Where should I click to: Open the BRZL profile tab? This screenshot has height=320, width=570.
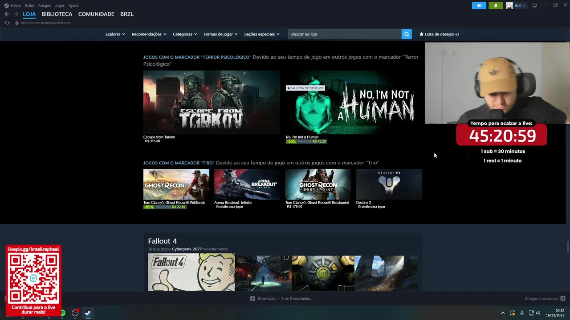[x=127, y=14]
